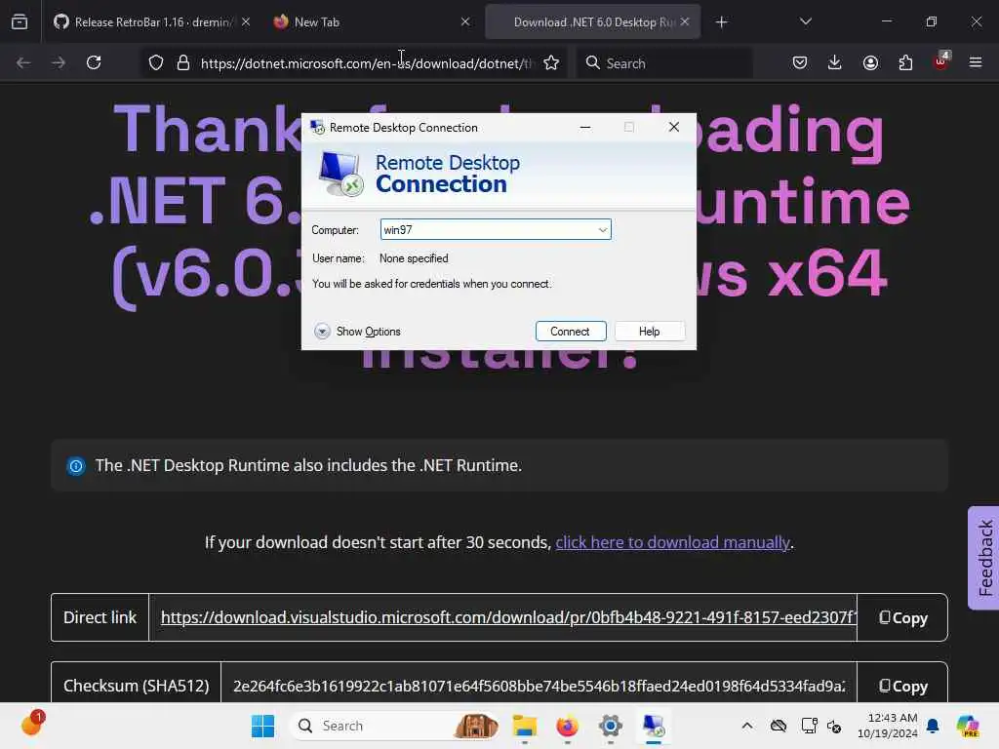Click Connect in Remote Desktop Connection

click(x=571, y=332)
